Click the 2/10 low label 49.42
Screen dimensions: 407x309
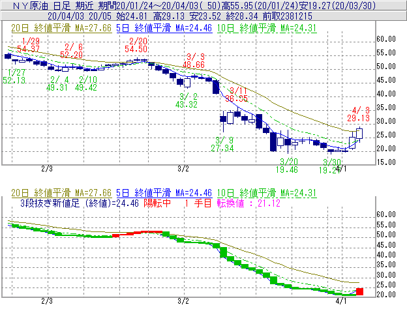pos(86,83)
